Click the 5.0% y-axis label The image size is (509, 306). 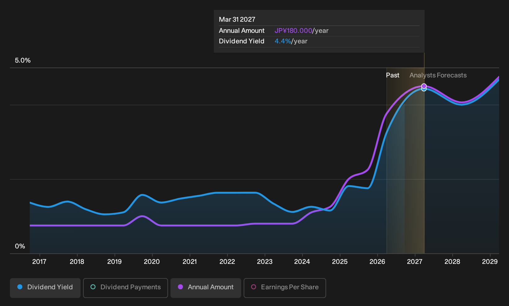(x=23, y=60)
